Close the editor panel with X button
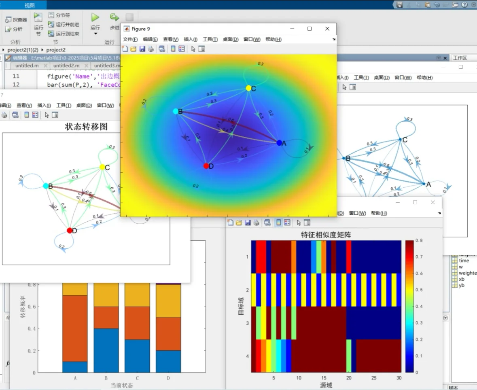477x390 pixels. (x=445, y=58)
